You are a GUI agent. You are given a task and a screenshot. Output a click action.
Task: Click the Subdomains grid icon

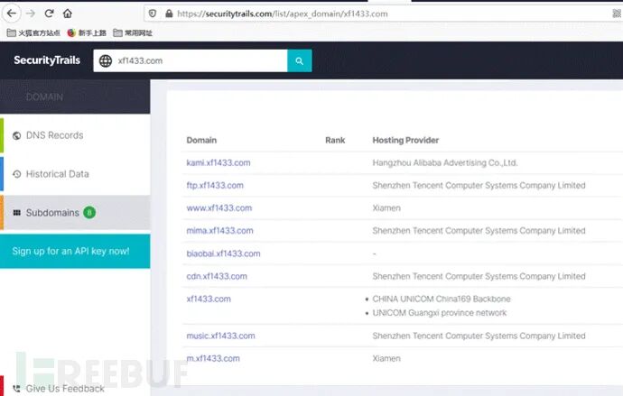[x=16, y=213]
